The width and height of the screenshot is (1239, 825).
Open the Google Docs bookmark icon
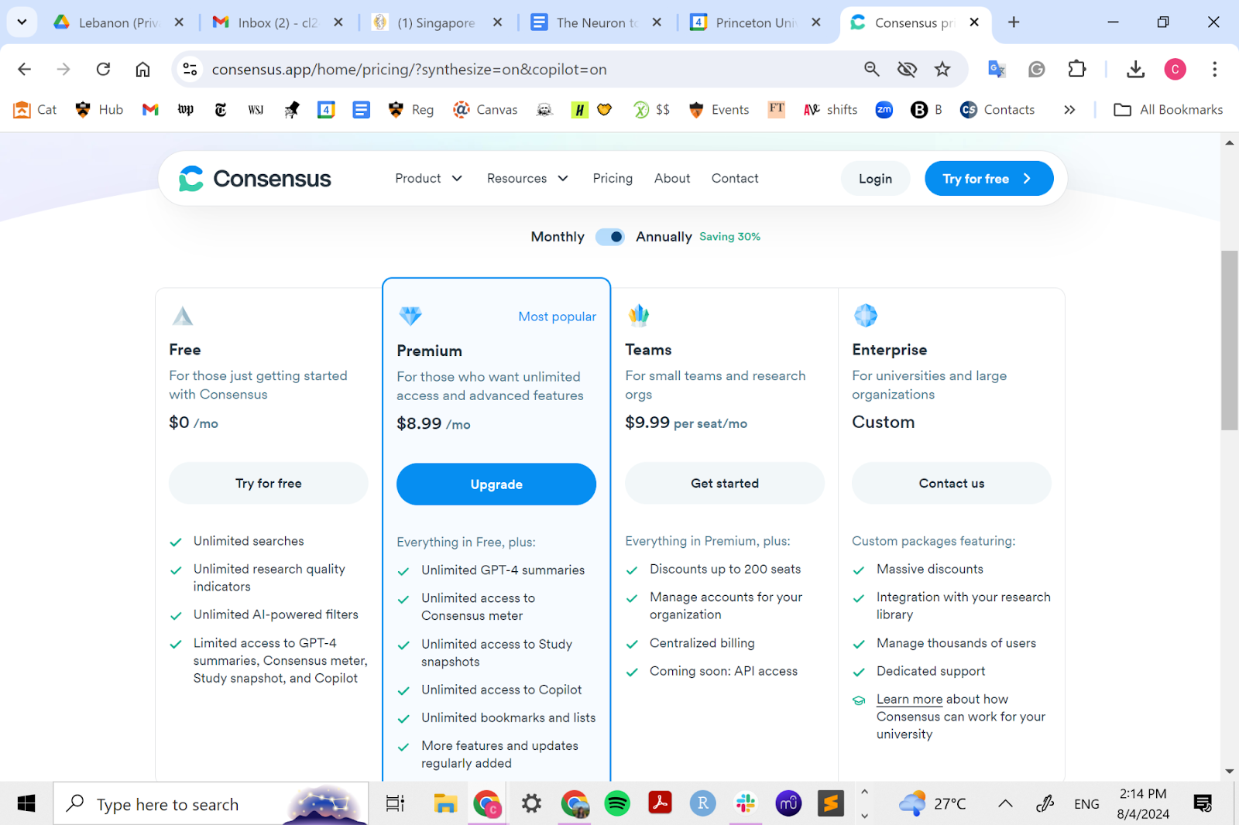pos(361,110)
